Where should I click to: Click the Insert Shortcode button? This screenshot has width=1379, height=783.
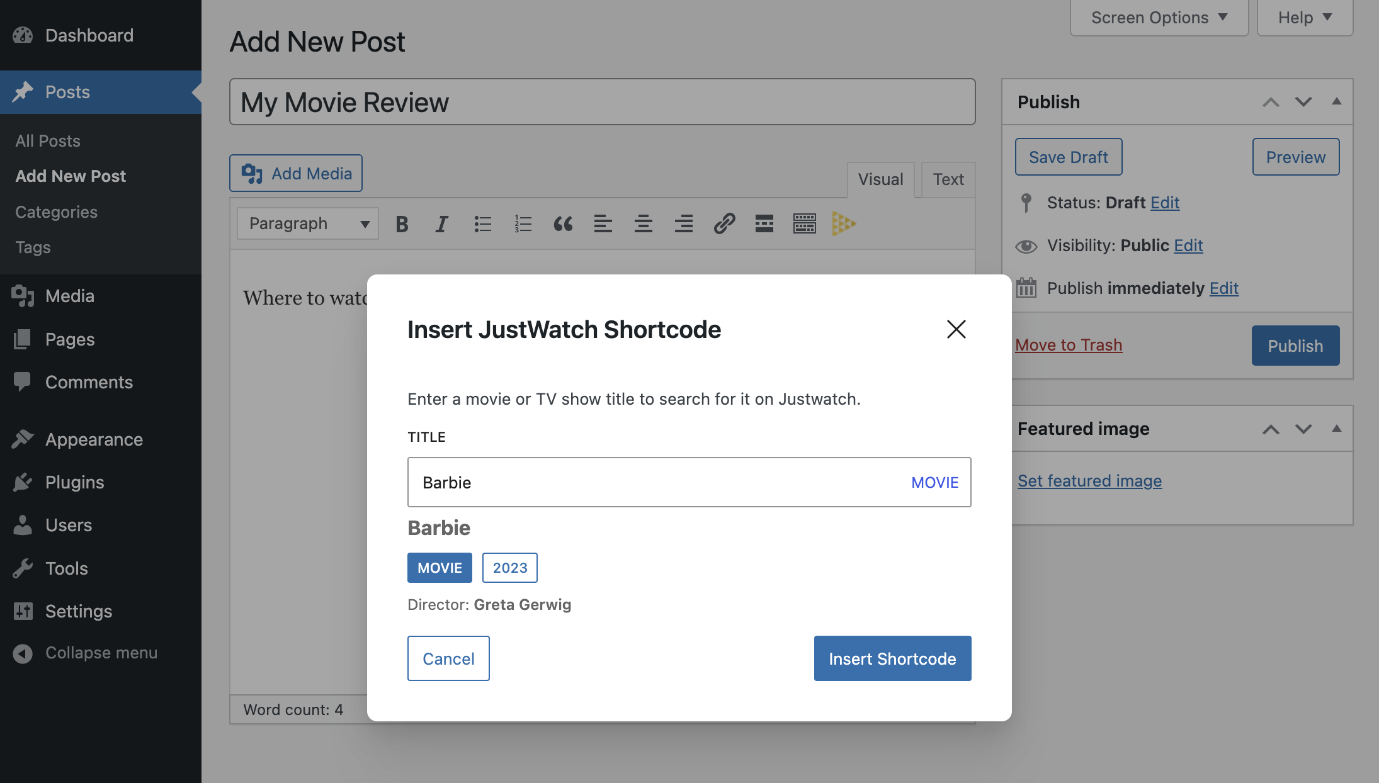(892, 658)
